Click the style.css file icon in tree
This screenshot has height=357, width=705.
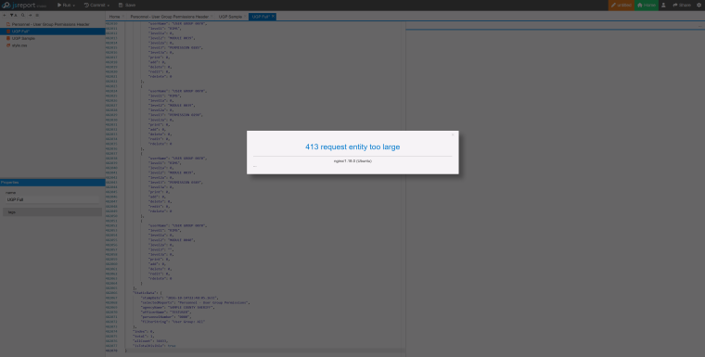click(8, 45)
